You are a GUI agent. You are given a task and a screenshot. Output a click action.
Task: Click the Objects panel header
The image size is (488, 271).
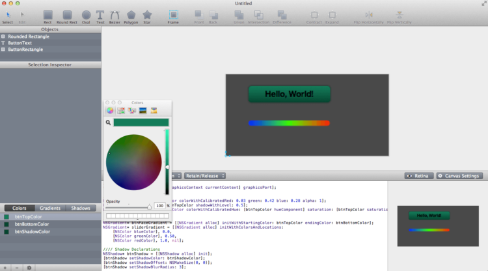click(x=50, y=29)
